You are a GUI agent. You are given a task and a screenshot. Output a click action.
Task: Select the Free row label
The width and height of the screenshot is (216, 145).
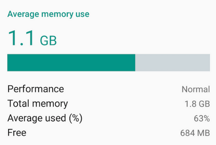point(17,132)
